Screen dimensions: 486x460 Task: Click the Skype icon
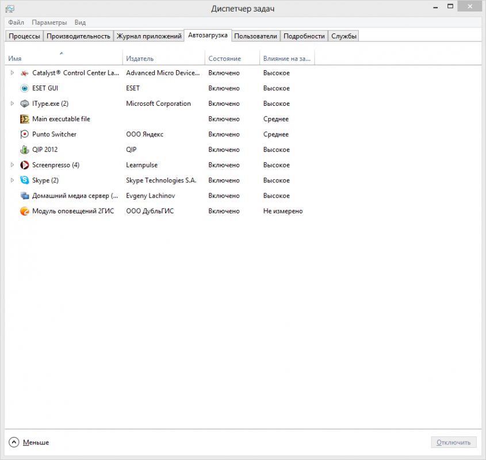25,180
